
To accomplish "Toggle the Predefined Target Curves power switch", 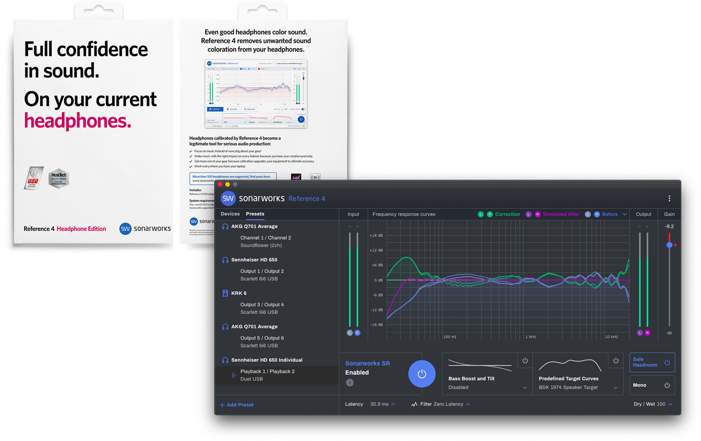I will pos(616,360).
